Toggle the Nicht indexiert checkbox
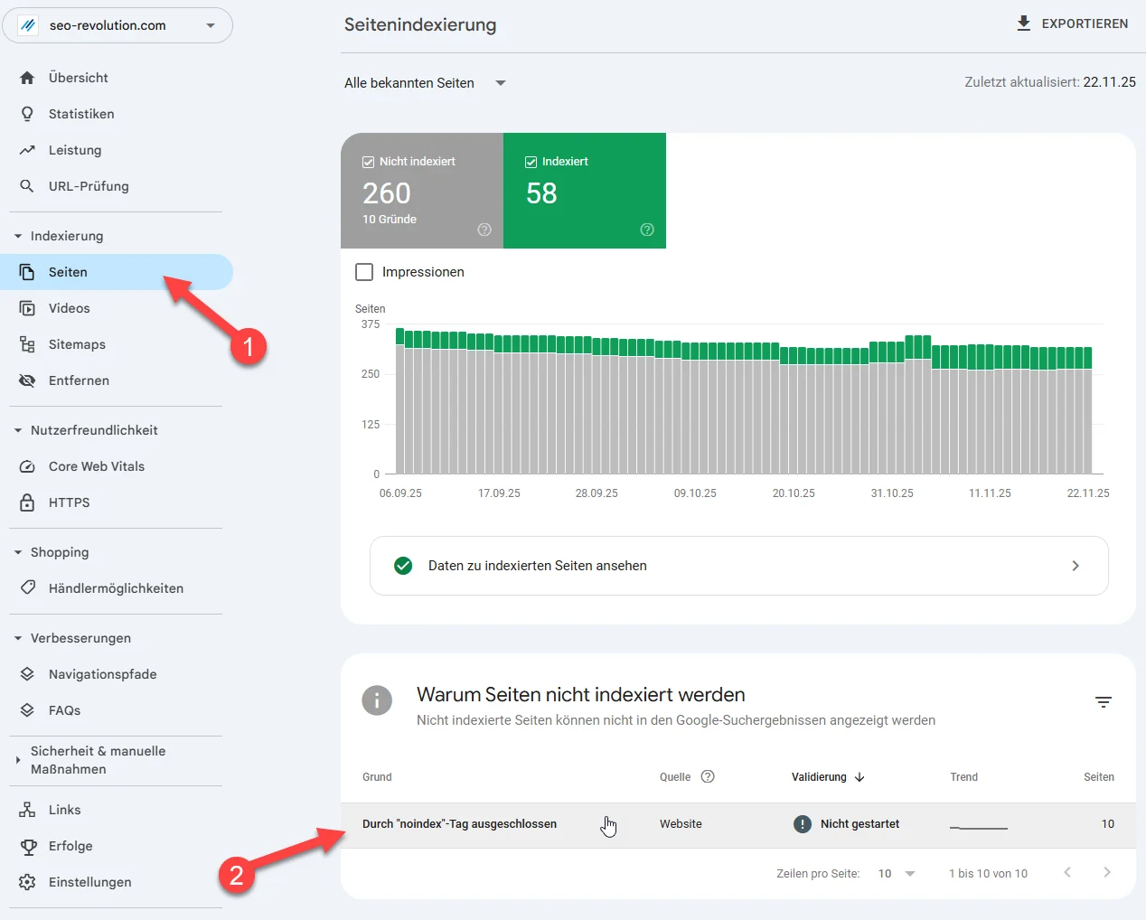The image size is (1146, 920). click(x=368, y=162)
